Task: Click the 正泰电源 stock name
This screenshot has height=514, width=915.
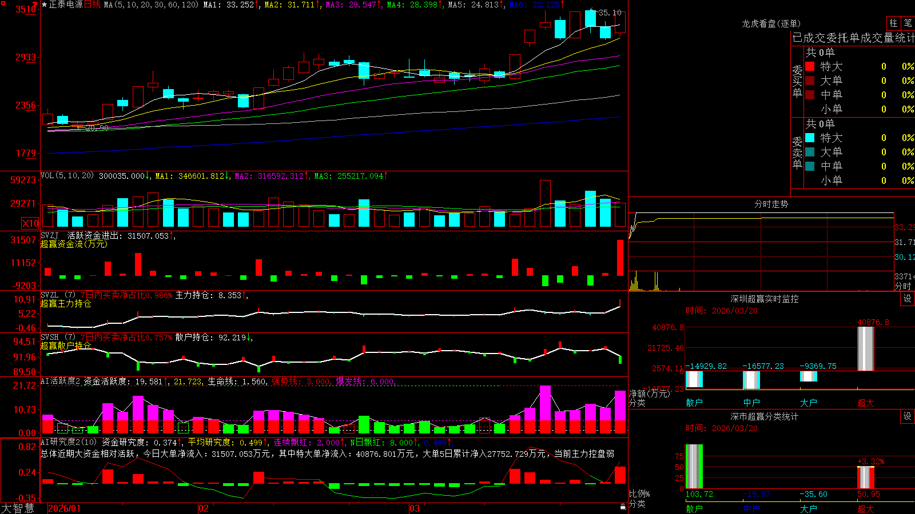Action: (x=66, y=5)
